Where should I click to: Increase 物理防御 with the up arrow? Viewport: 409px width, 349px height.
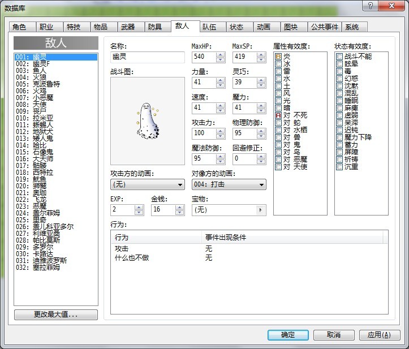[x=261, y=131]
